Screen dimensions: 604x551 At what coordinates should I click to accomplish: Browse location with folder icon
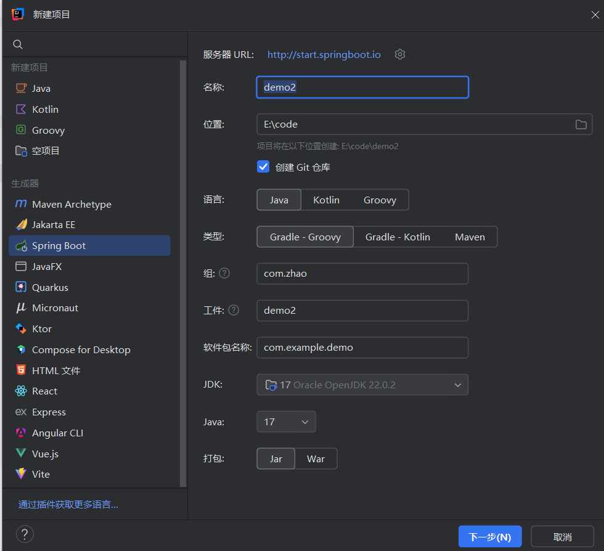[581, 124]
